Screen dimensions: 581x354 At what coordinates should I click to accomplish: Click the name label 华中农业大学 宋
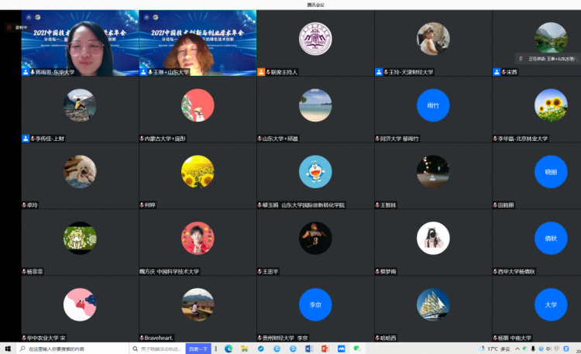pos(46,338)
